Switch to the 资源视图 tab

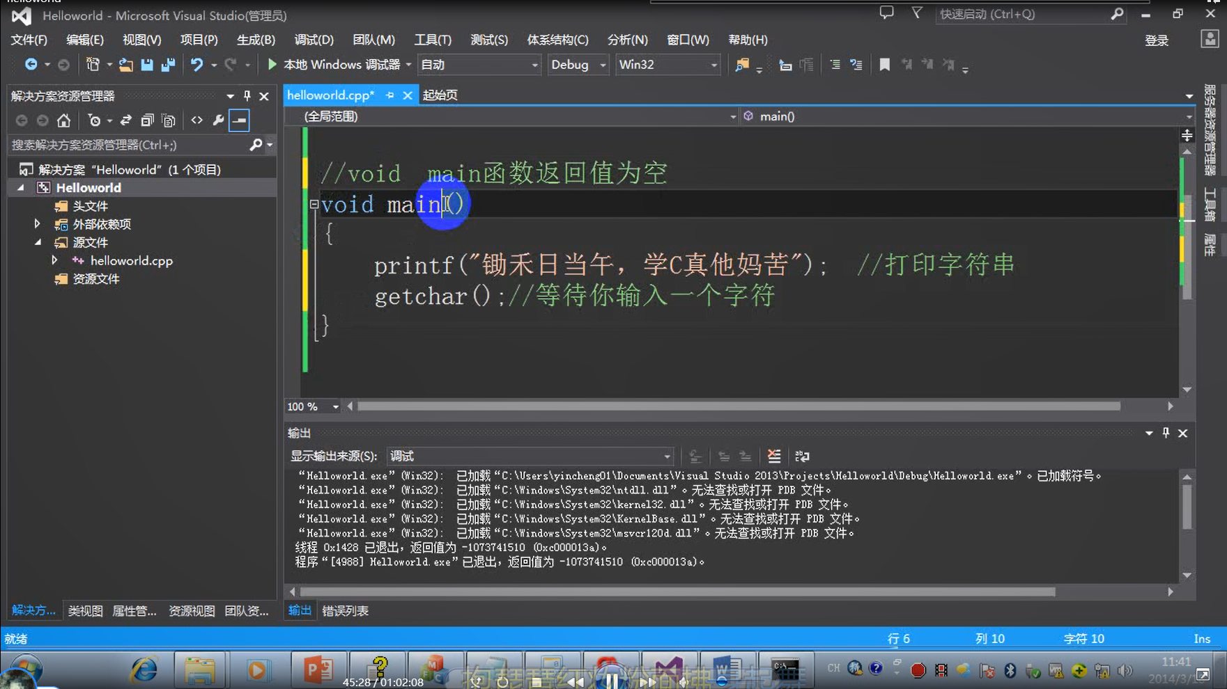(x=192, y=611)
